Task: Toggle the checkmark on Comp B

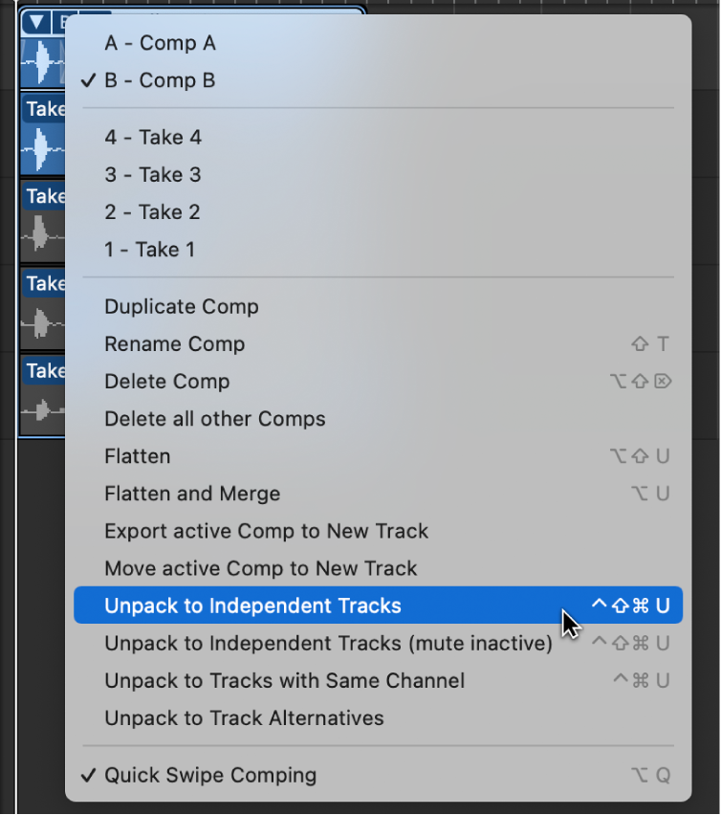Action: (x=160, y=80)
